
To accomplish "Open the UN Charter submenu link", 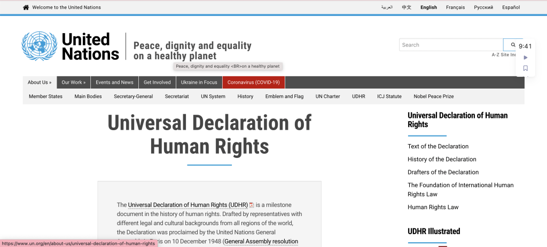I will click(327, 97).
